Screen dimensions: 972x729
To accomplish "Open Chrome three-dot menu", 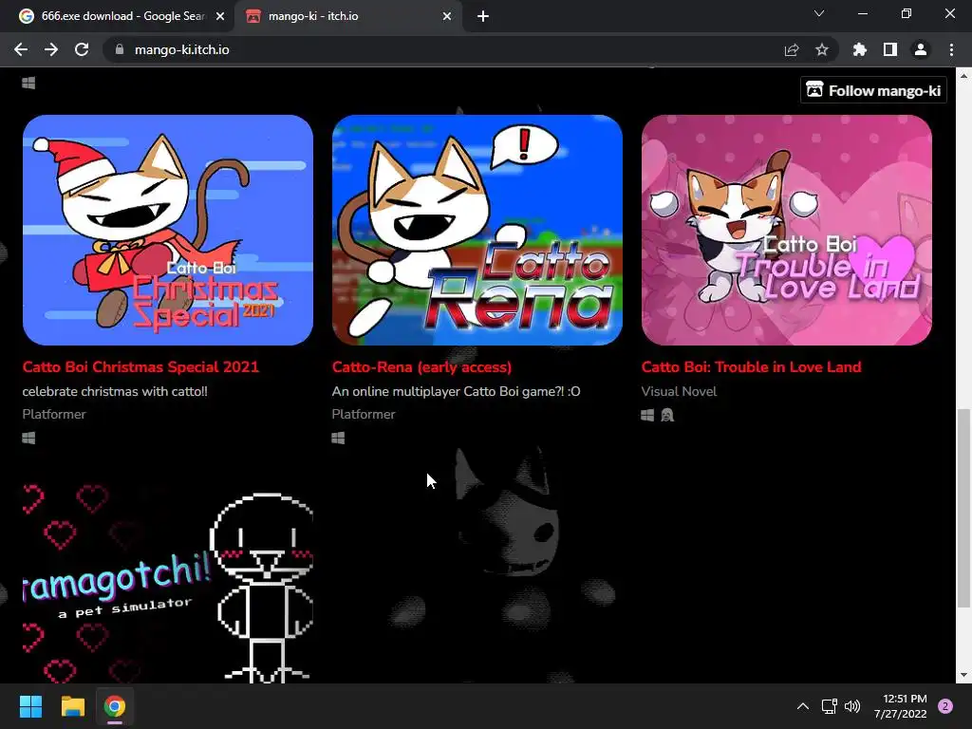I will coord(951,49).
